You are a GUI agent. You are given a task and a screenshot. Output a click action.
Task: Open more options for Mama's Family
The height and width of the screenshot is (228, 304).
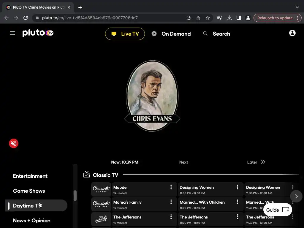[x=171, y=202]
